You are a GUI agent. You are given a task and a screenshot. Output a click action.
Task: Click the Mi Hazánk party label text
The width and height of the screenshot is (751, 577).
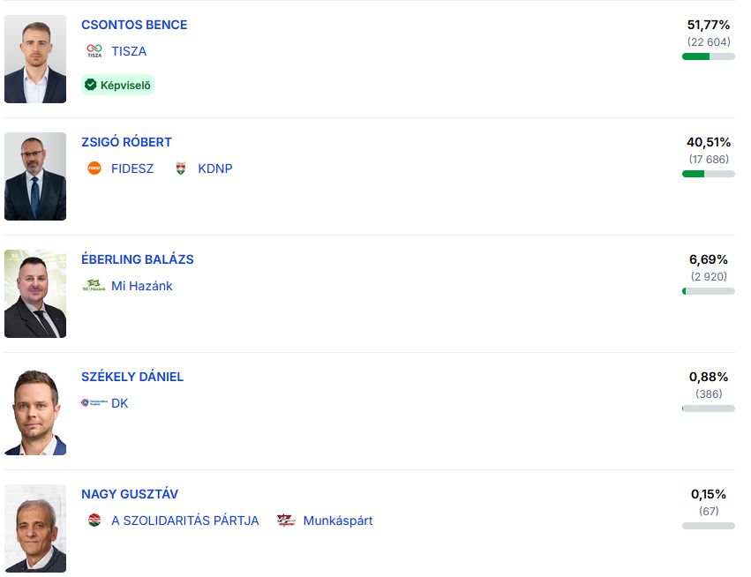142,286
